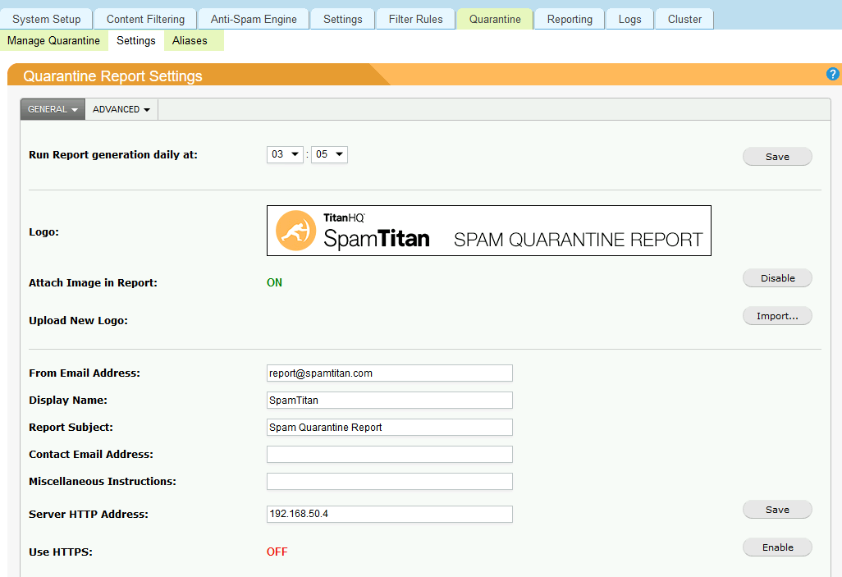Open the top-level Settings tab

pos(342,20)
